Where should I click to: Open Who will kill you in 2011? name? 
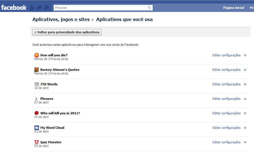coord(60,113)
